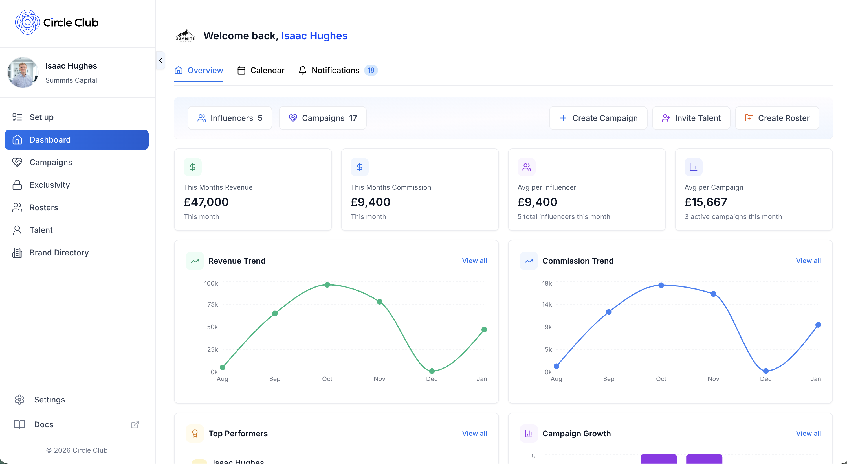Click the Exclusivity lock icon
The height and width of the screenshot is (464, 847).
[17, 185]
